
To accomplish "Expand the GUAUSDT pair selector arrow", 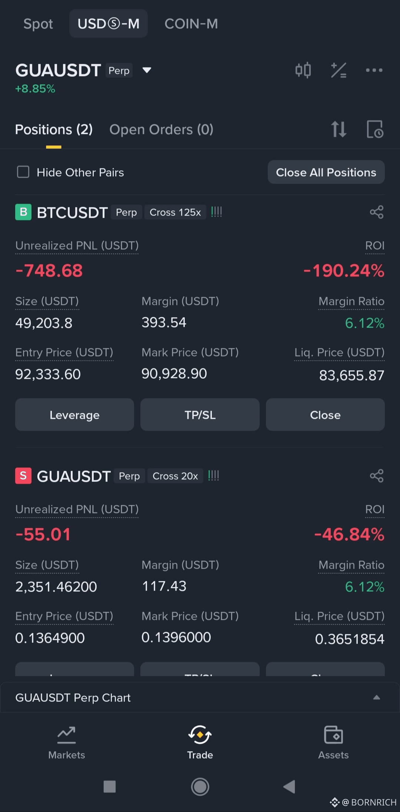I will pyautogui.click(x=147, y=70).
